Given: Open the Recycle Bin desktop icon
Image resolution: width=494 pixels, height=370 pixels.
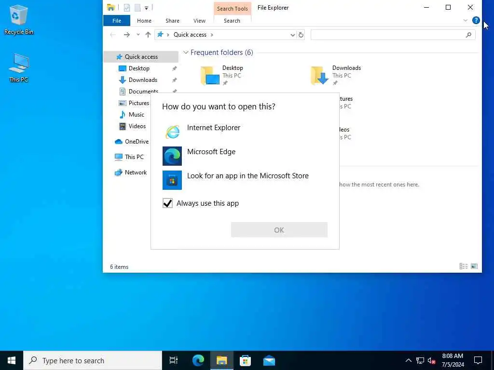Looking at the screenshot, I should [19, 20].
